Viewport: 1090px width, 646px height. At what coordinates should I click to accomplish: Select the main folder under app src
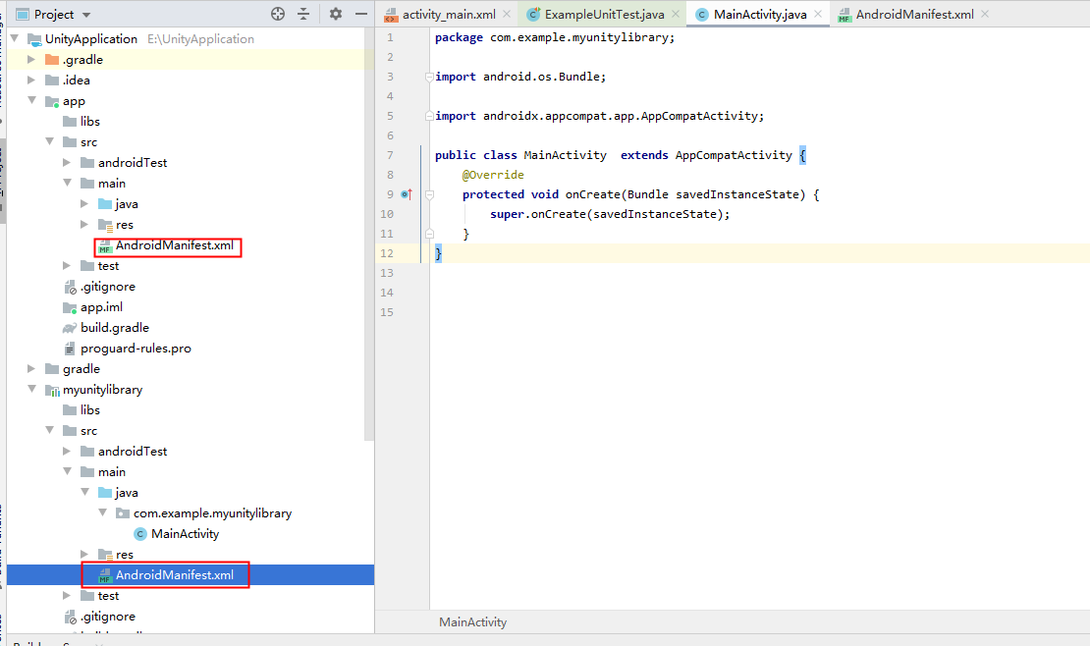pyautogui.click(x=103, y=183)
